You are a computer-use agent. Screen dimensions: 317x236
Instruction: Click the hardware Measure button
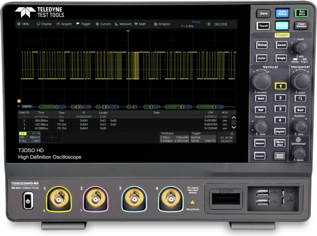[260, 143]
